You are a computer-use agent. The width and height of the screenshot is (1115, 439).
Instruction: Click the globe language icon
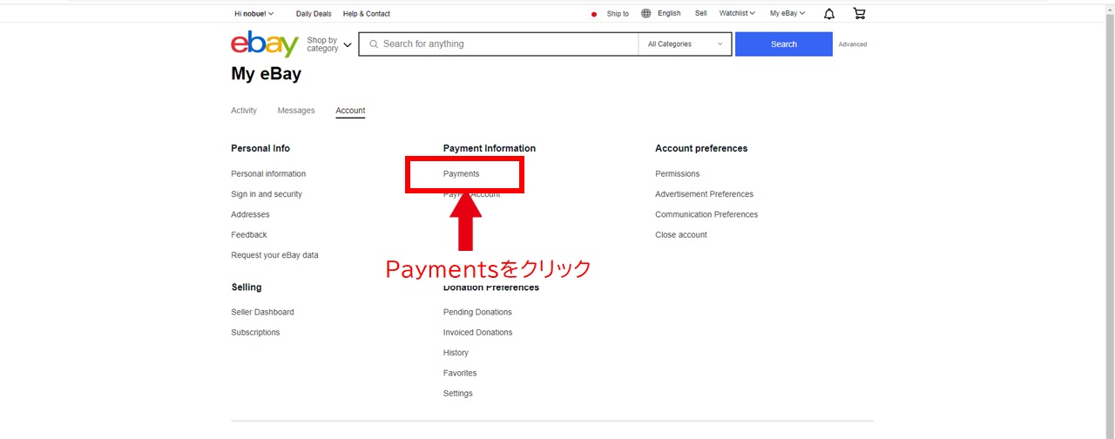tap(645, 13)
